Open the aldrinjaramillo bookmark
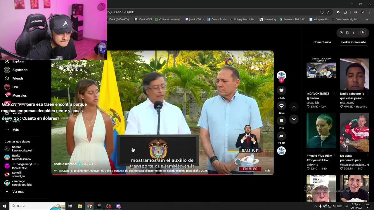Screen dimensions: 374x210 (x=318, y=20)
